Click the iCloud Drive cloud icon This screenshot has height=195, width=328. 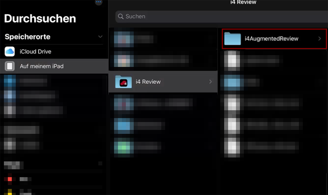(9, 51)
